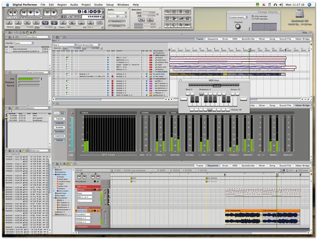
Task: Click the loop transposed soundbite region
Action: [x=243, y=216]
